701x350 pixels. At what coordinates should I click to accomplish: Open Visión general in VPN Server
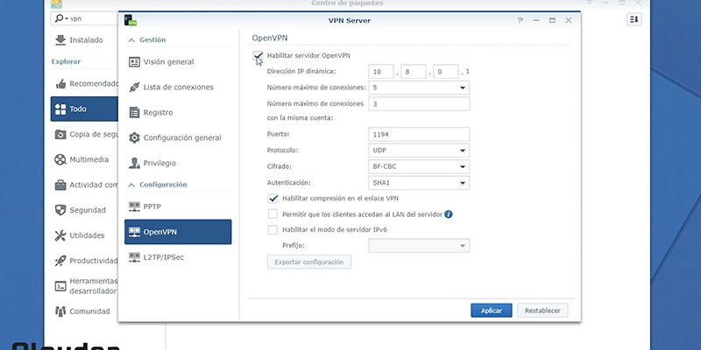pos(178,62)
